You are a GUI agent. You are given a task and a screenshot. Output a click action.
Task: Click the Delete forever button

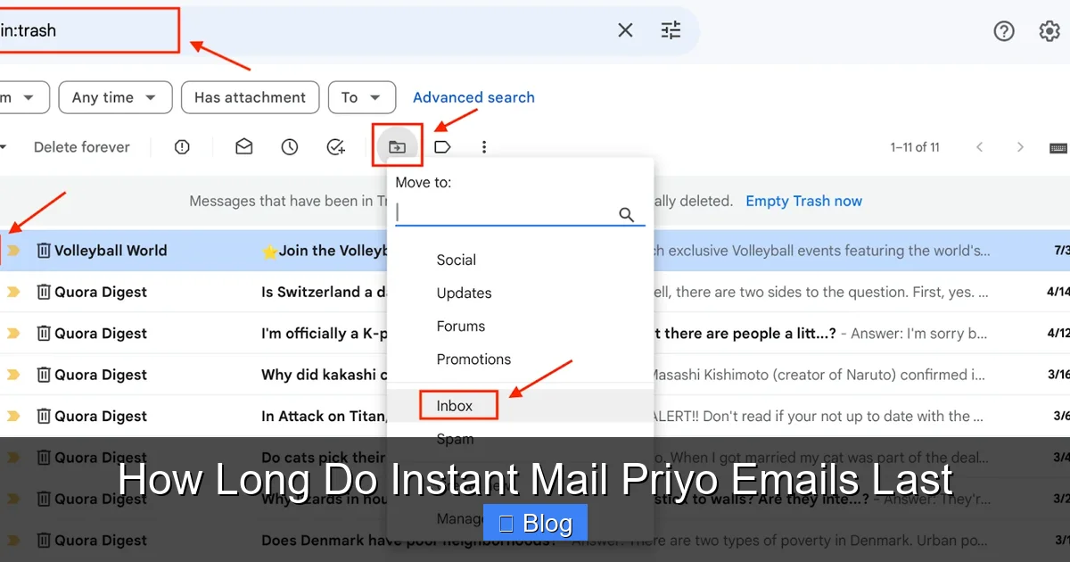tap(81, 146)
